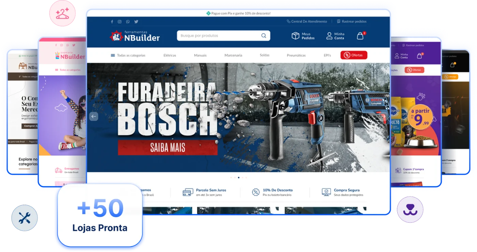Viewport: 477px width, 252px height.
Task: Open the Marcenaria category
Action: (x=233, y=55)
